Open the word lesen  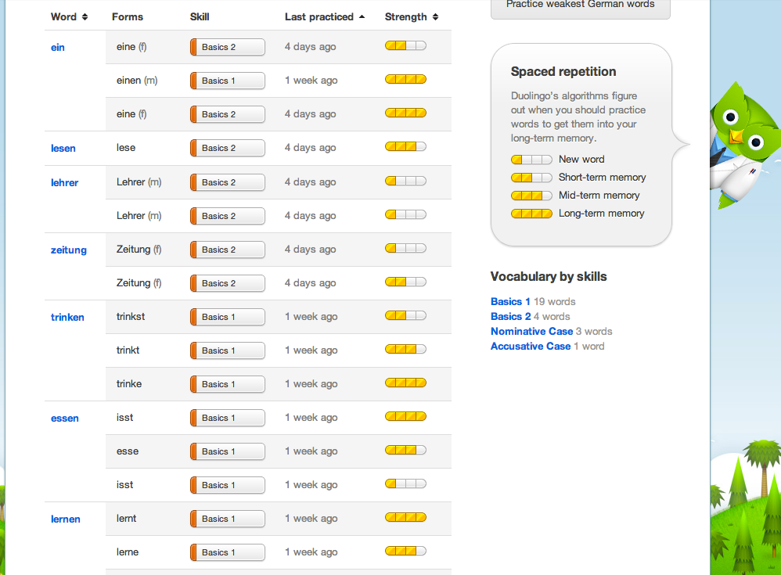63,149
